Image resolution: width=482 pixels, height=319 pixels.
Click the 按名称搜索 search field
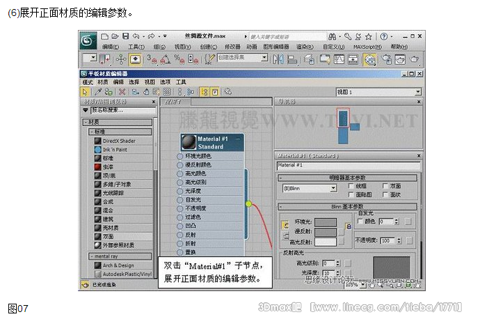pos(123,110)
